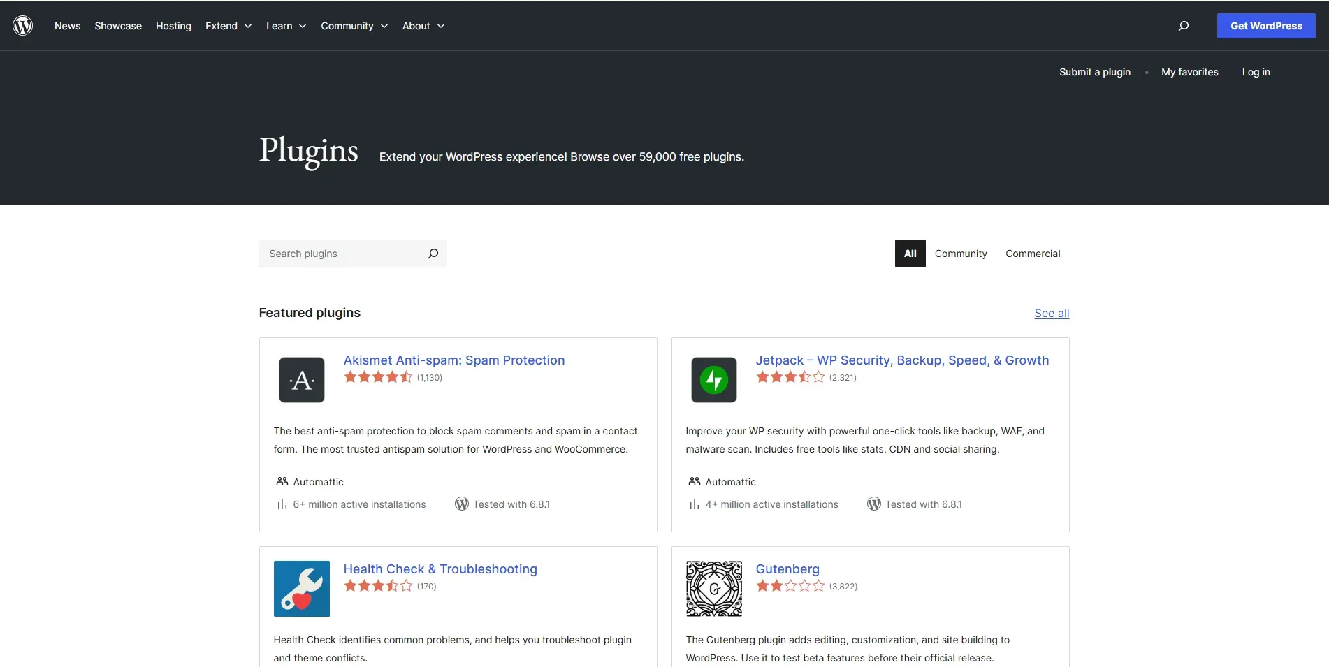This screenshot has height=667, width=1329.
Task: Click inside the Search plugins field
Action: pos(342,254)
